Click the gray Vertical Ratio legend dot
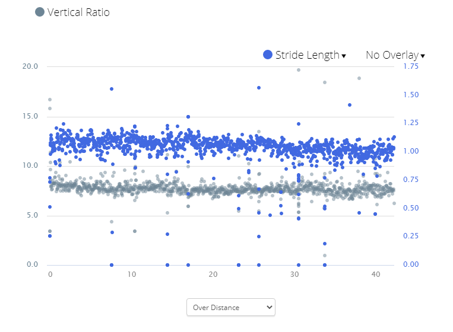 coord(40,12)
